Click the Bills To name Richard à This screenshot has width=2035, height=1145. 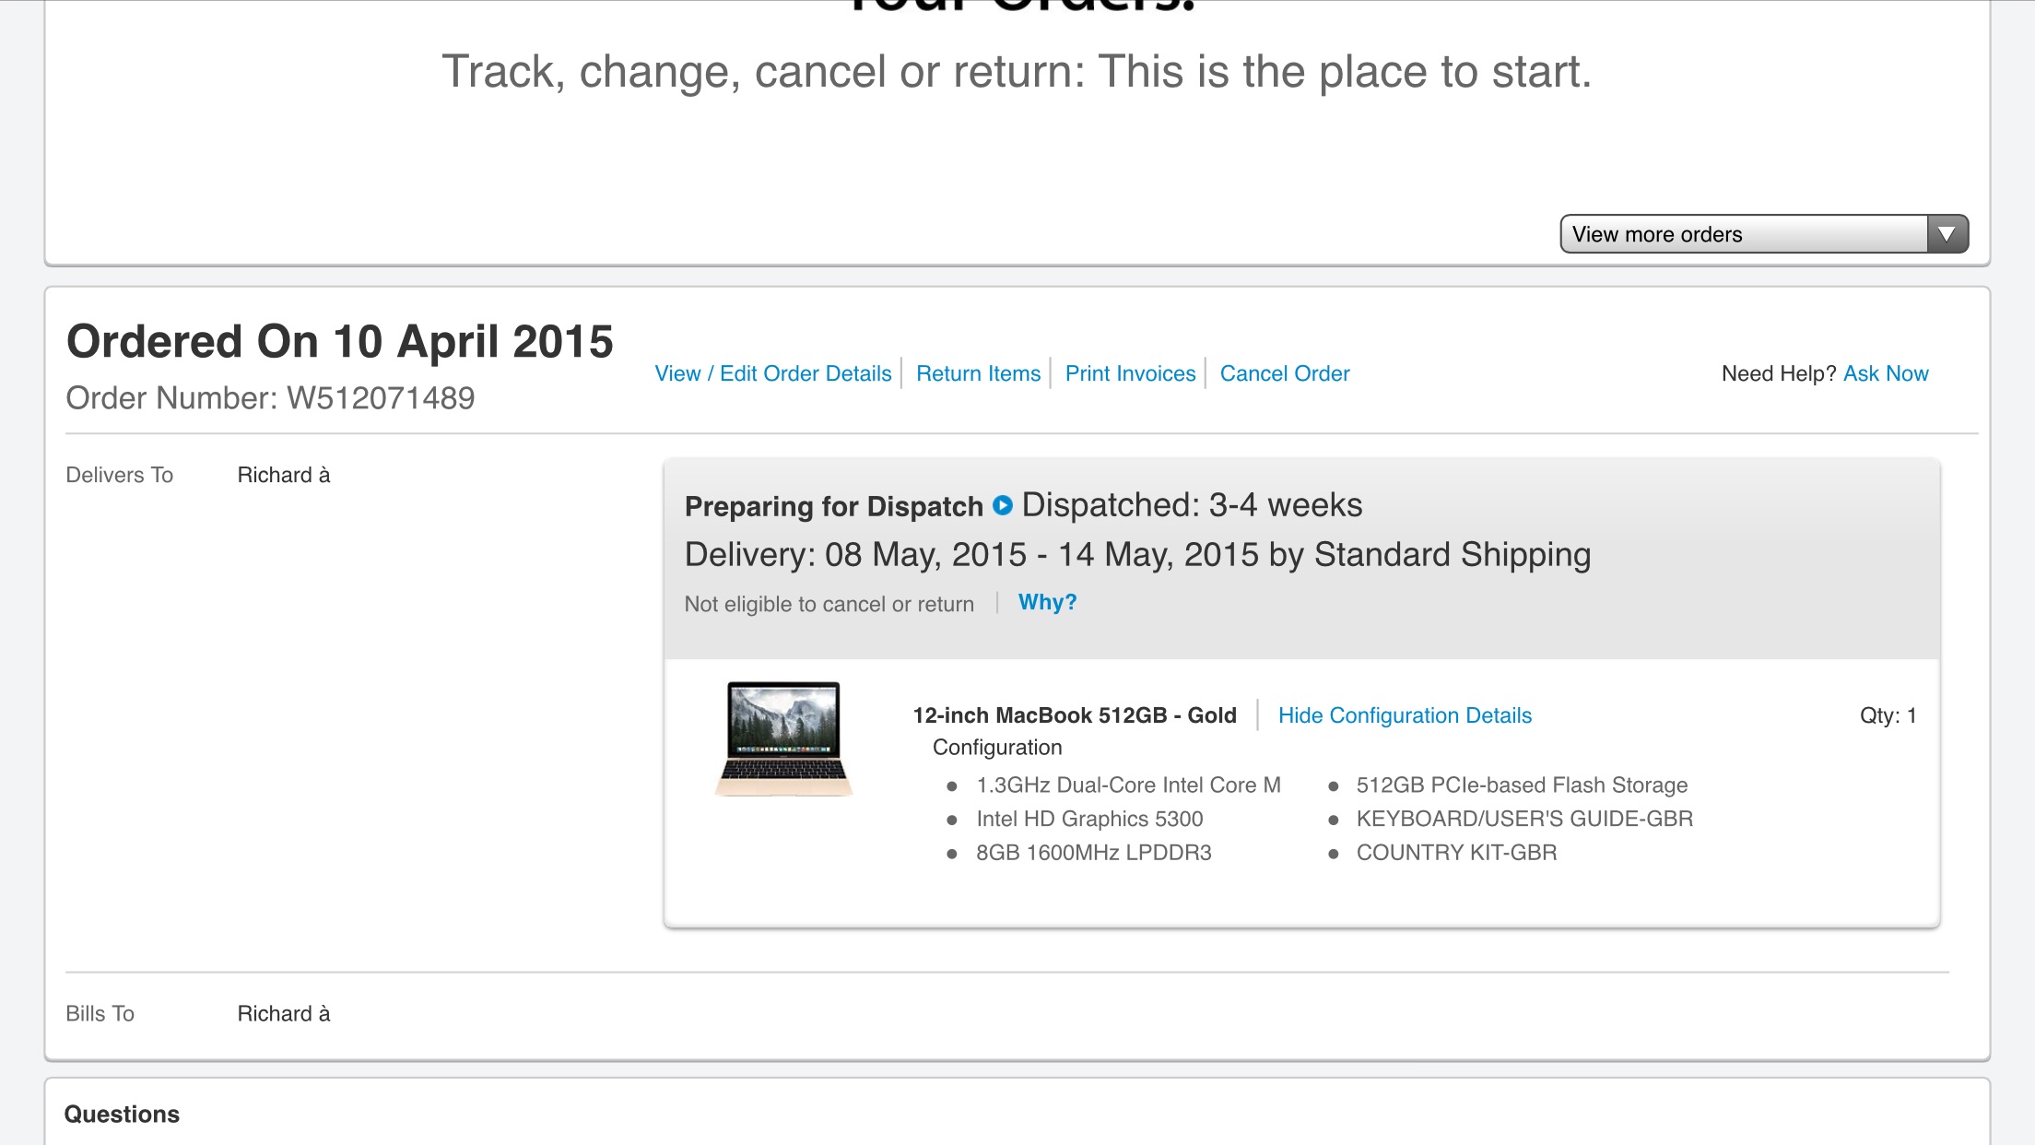coord(284,1013)
